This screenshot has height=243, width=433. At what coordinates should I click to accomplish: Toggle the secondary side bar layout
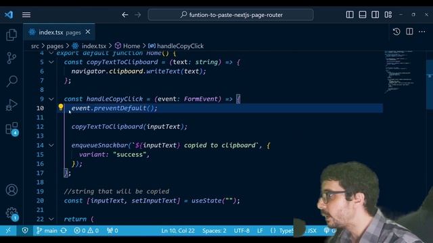[375, 15]
